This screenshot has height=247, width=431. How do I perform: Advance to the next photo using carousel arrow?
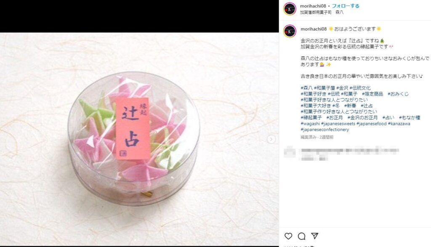[271, 139]
